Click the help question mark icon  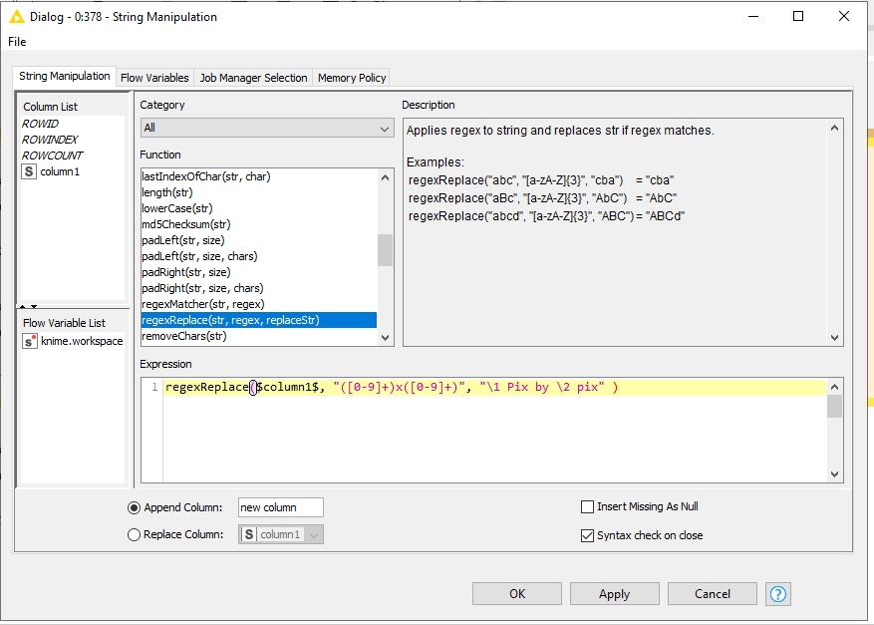point(777,594)
